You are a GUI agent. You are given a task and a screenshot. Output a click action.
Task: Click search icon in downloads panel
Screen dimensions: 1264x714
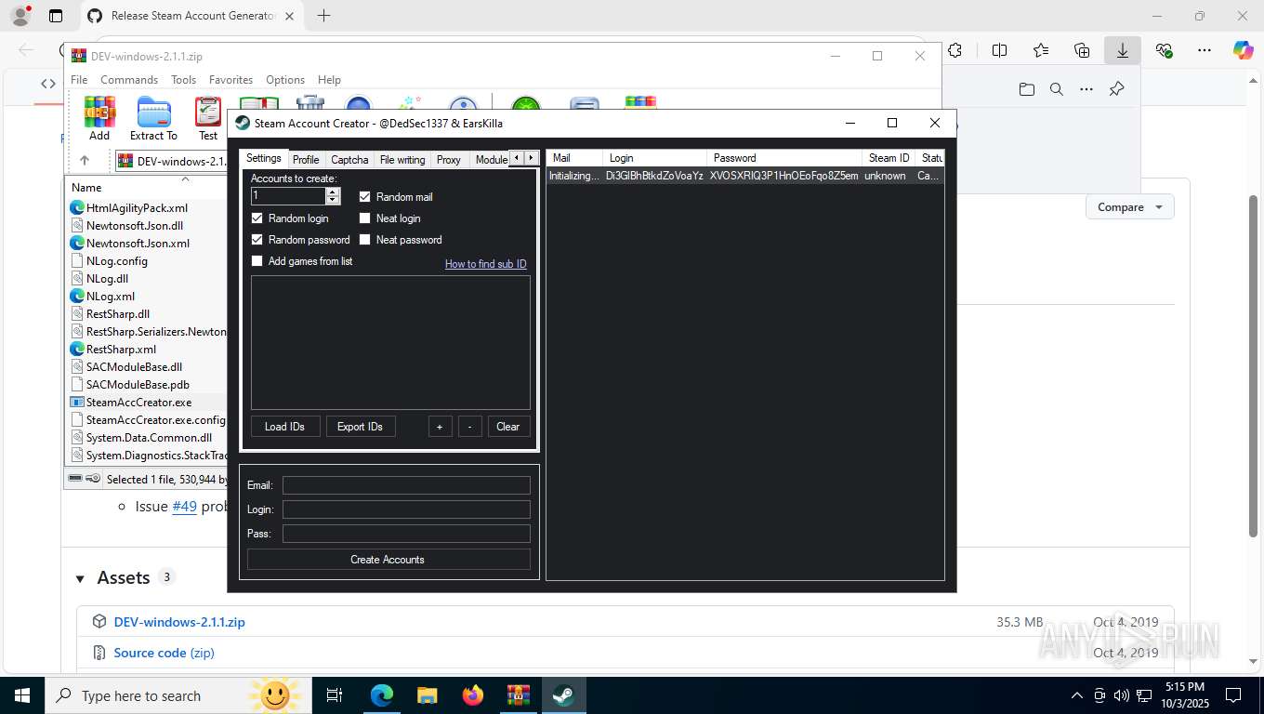1056,89
